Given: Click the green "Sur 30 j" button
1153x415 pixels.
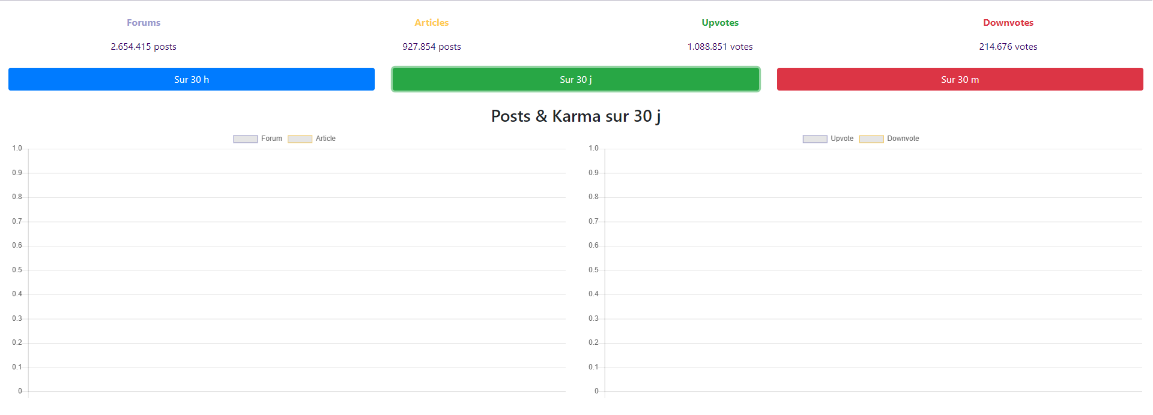Looking at the screenshot, I should [x=575, y=79].
